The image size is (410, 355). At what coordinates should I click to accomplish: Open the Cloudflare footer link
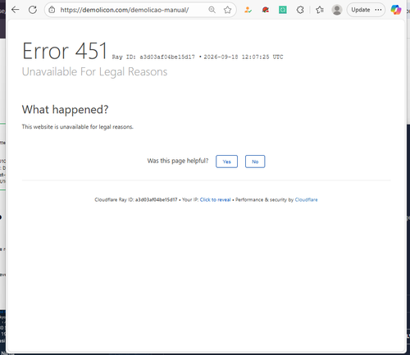click(306, 200)
